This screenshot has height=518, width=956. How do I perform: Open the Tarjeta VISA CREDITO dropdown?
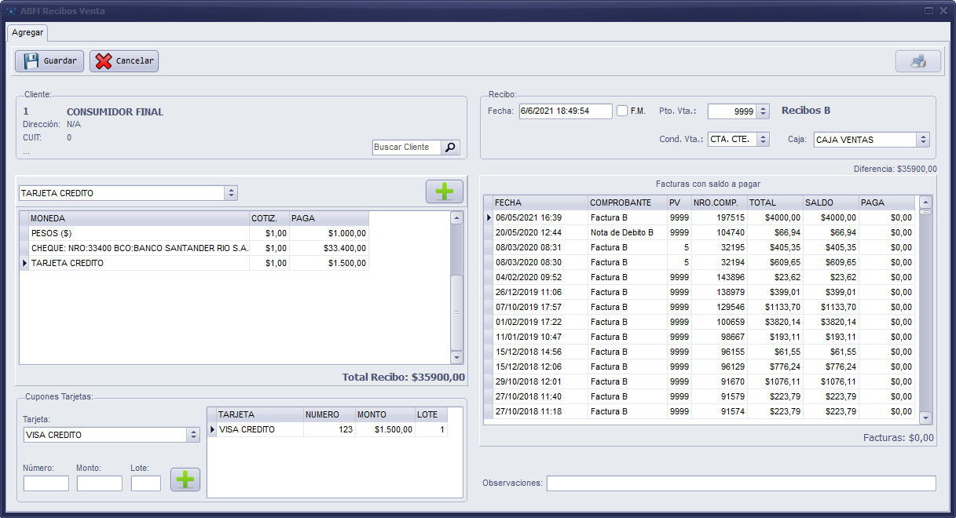coord(193,435)
